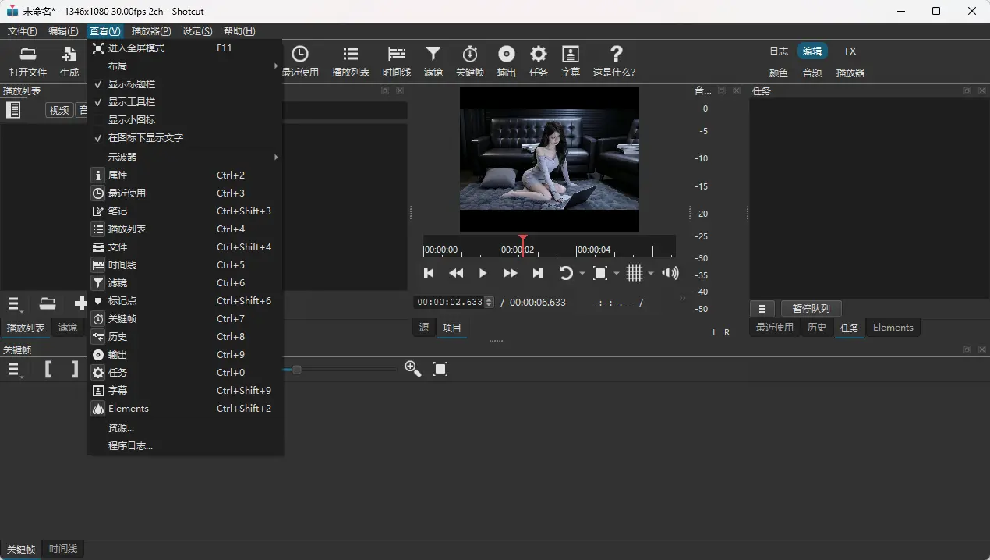
Task: Switch to 日志 layout button
Action: (779, 51)
